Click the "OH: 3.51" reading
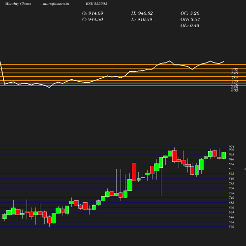 pos(190,20)
